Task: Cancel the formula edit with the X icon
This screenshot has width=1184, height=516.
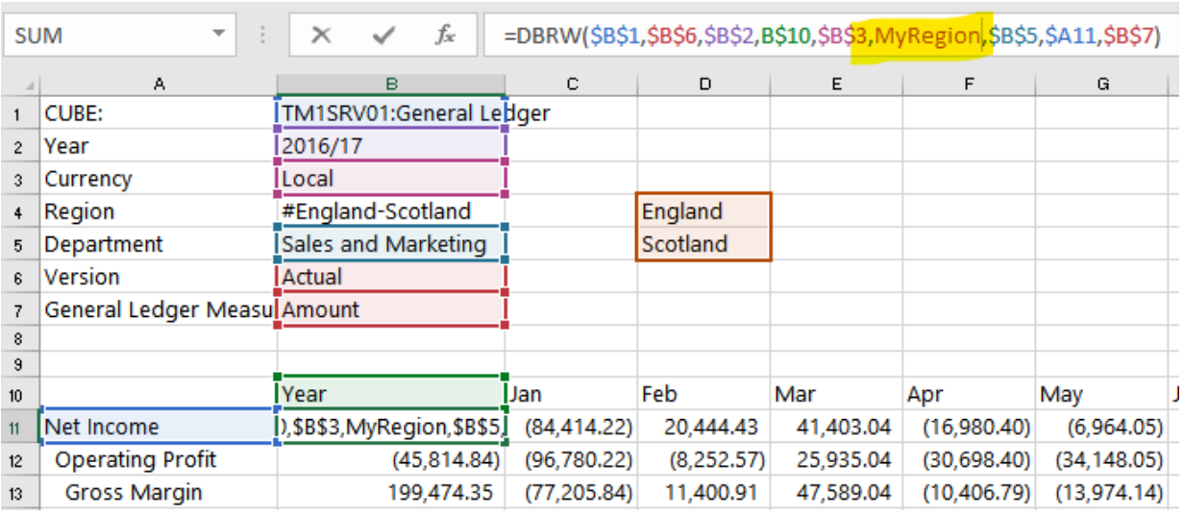Action: pos(321,36)
